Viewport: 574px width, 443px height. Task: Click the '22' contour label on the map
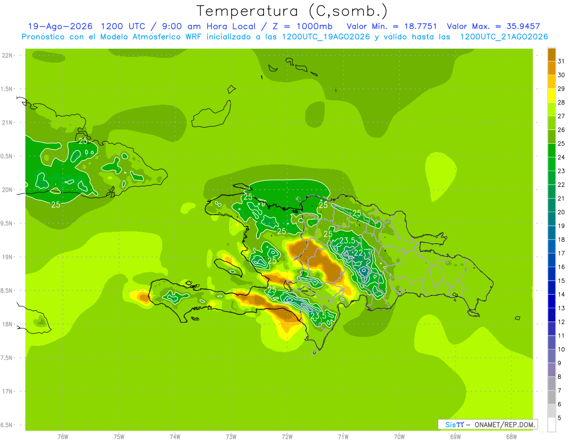coord(358,253)
